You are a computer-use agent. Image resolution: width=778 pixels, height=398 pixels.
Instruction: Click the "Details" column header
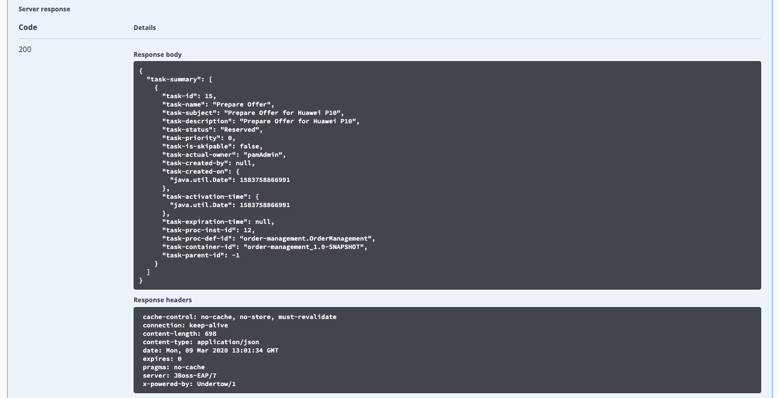tap(144, 28)
